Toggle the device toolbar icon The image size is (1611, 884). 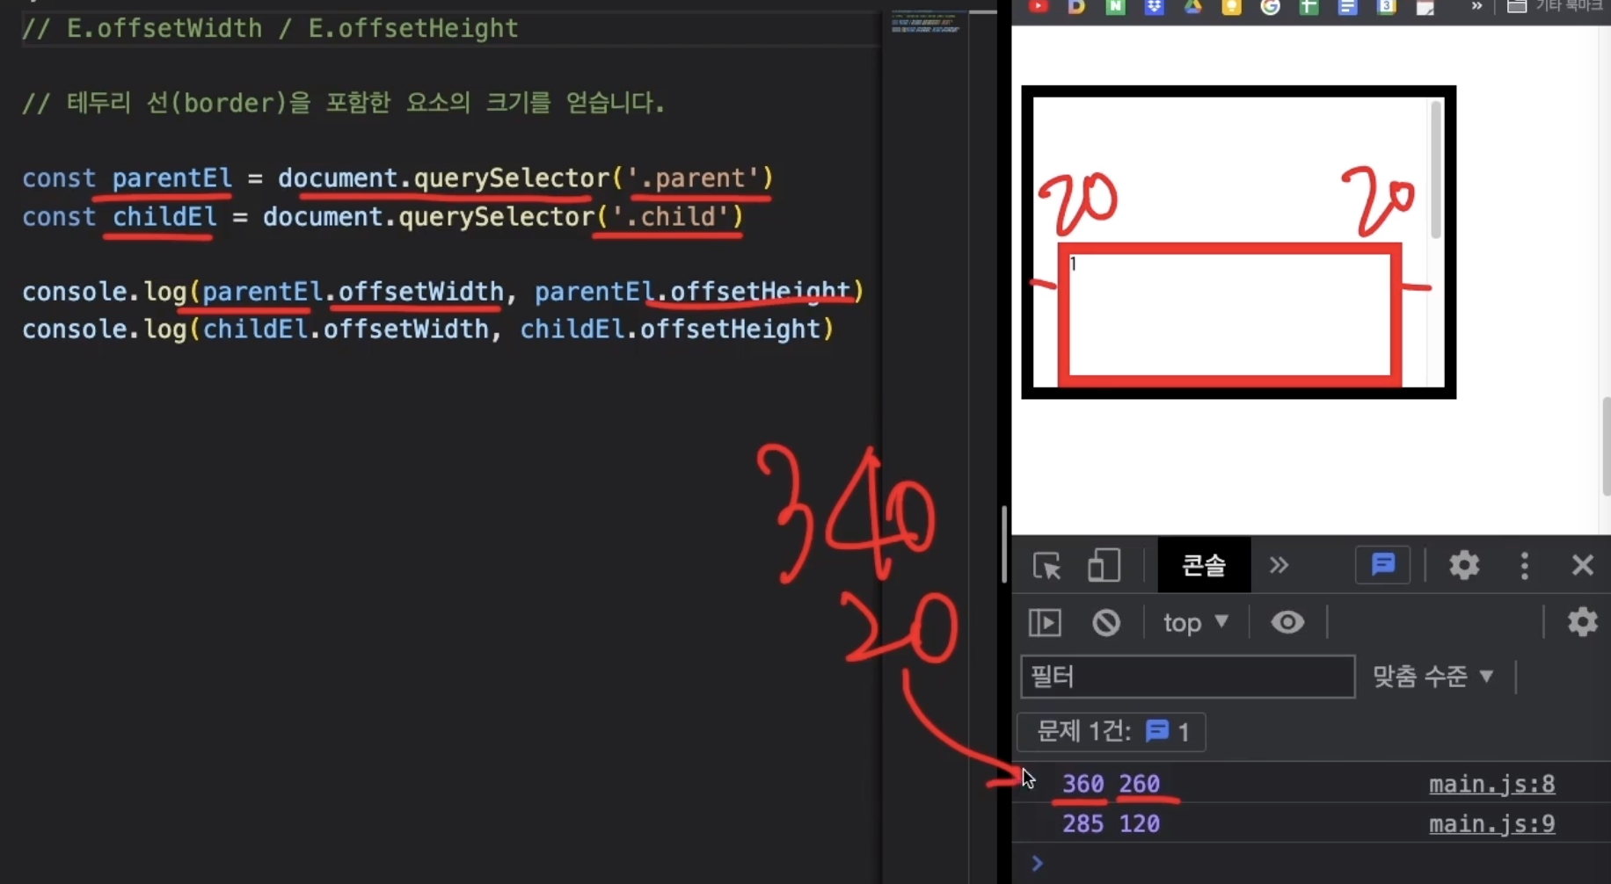point(1104,565)
